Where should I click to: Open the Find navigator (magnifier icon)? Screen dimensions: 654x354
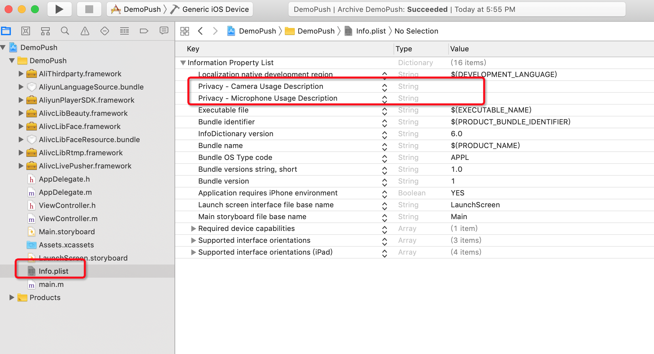coord(65,31)
